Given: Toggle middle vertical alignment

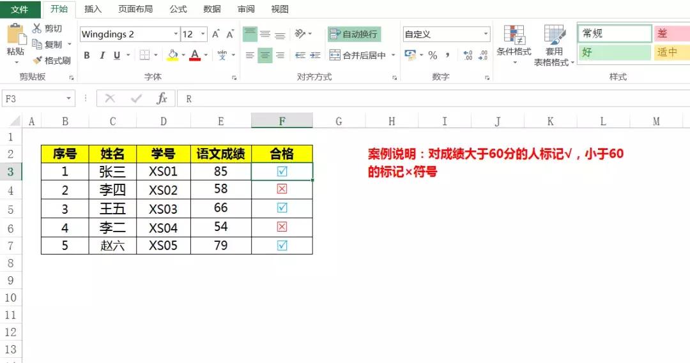Looking at the screenshot, I should pos(265,34).
